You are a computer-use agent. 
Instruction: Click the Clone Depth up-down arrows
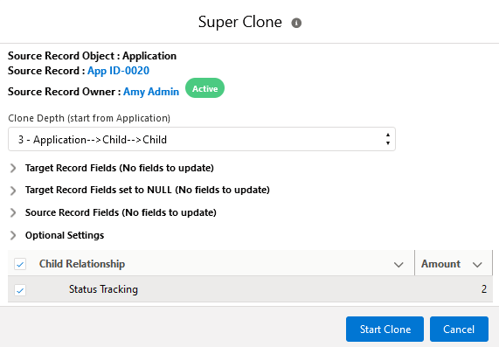(388, 139)
